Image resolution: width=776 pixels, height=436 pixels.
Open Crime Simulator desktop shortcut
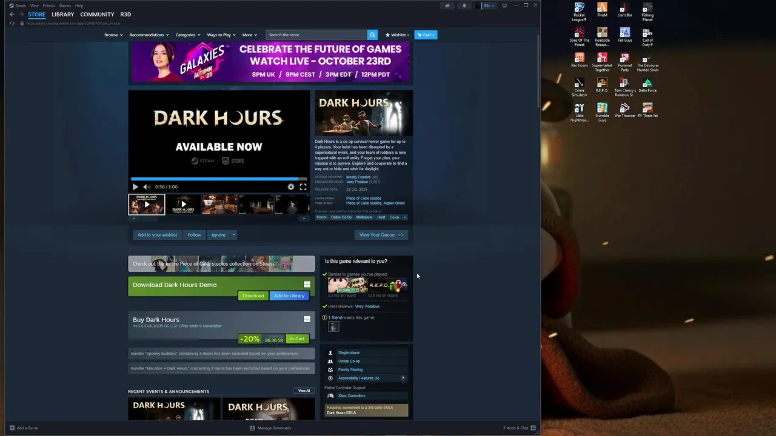[x=580, y=87]
